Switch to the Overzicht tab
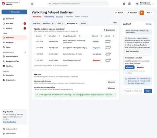Screen dimensions: 157x138 coord(37,24)
